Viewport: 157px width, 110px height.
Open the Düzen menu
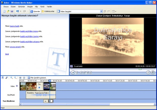tap(13, 7)
